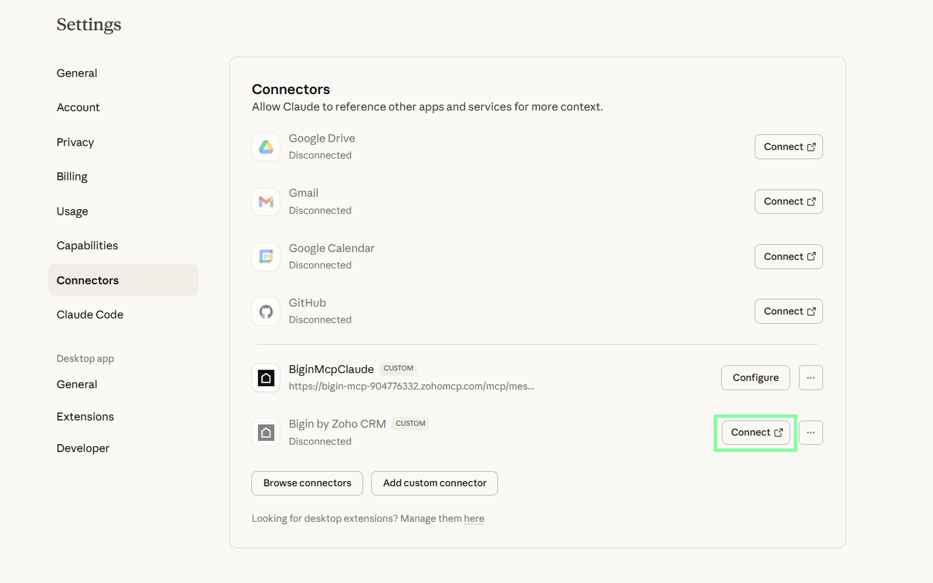This screenshot has width=933, height=583.
Task: Click the Bigin by Zoho CRM icon
Action: pyautogui.click(x=266, y=432)
